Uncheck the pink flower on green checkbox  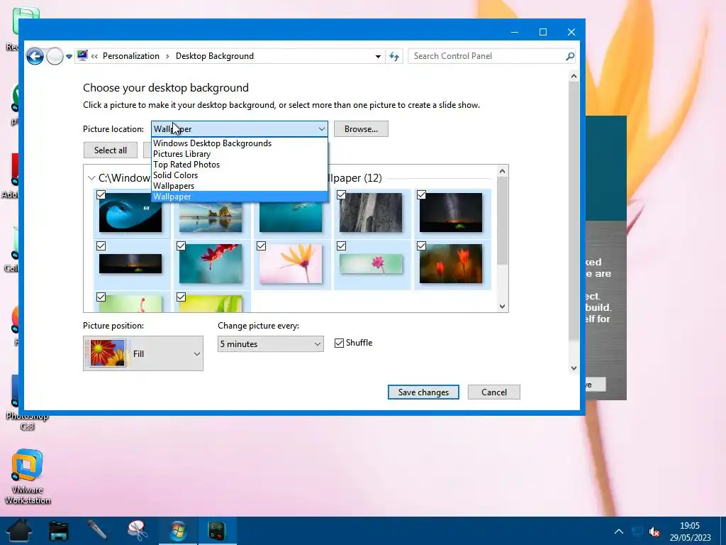(x=341, y=246)
